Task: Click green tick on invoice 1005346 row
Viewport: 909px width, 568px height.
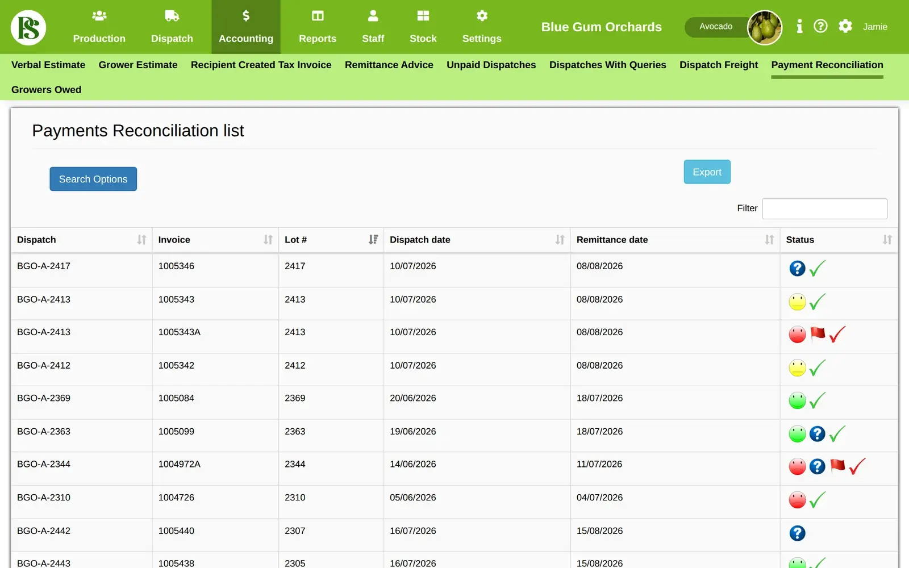Action: pos(817,268)
